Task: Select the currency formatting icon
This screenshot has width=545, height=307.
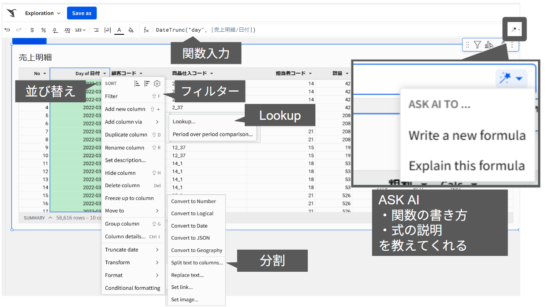Action: [32, 30]
